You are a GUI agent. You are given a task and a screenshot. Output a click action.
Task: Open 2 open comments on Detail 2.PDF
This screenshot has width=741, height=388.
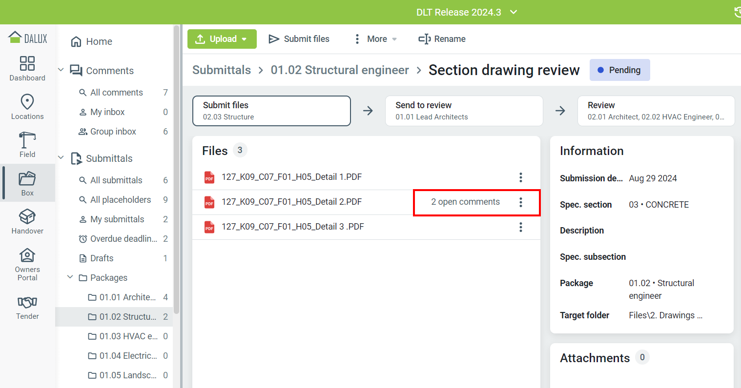pyautogui.click(x=465, y=202)
